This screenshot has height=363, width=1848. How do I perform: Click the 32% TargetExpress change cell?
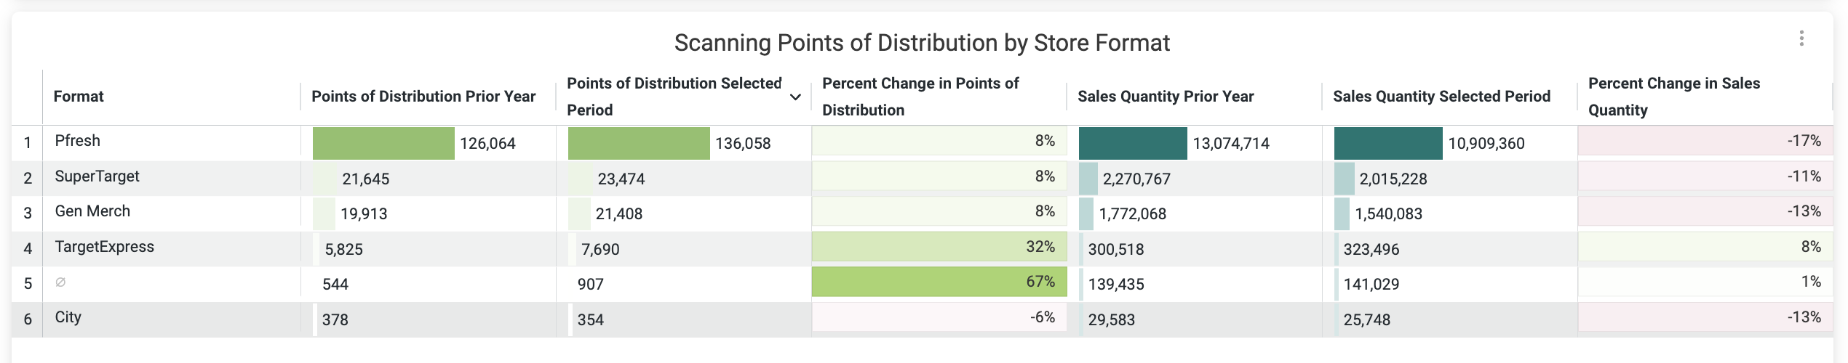click(939, 247)
